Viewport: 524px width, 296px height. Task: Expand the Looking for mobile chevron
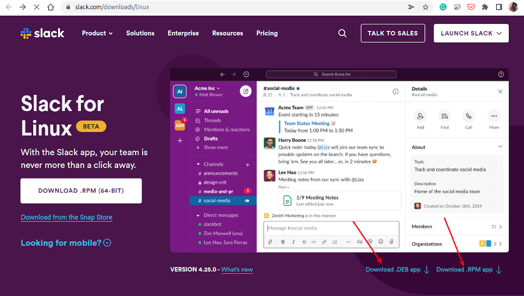pyautogui.click(x=107, y=242)
